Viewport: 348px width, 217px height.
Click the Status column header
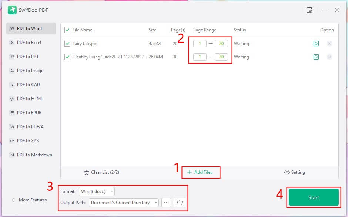coord(240,30)
